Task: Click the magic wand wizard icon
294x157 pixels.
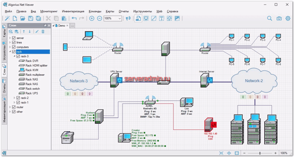Action: (x=7, y=18)
